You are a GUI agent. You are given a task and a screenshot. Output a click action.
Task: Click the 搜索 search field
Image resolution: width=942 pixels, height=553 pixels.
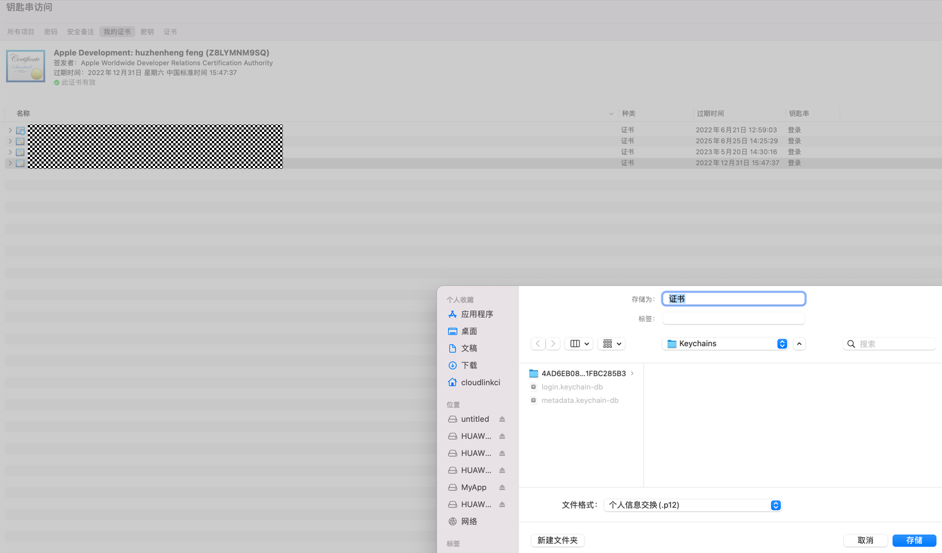[x=890, y=344]
